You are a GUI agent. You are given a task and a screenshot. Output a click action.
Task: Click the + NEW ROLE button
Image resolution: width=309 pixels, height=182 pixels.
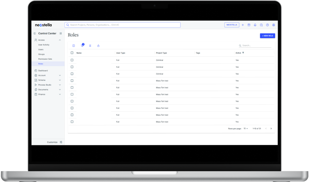267,36
